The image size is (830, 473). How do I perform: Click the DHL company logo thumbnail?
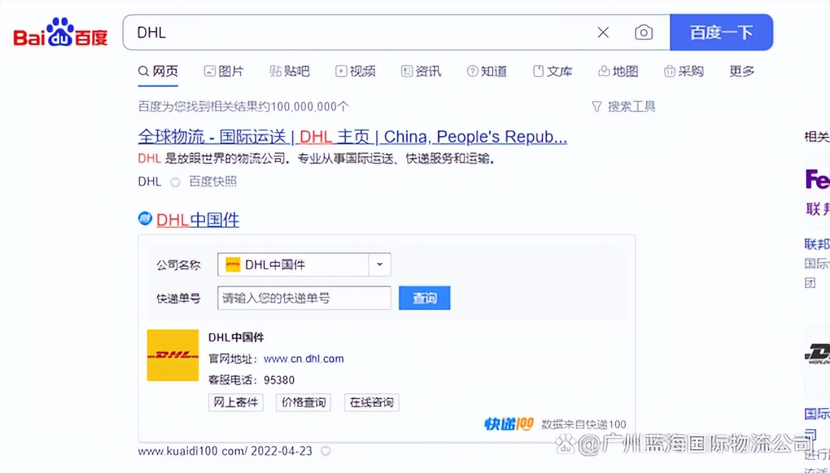pyautogui.click(x=172, y=354)
